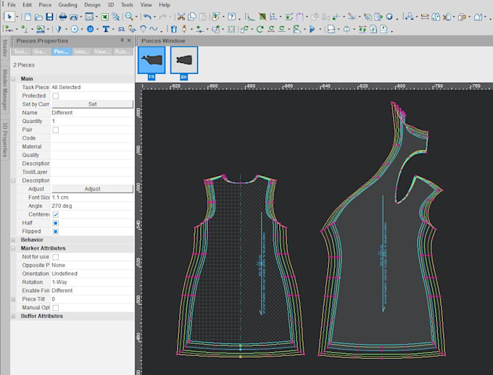Switch to the Piec... properties tab

tap(62, 51)
